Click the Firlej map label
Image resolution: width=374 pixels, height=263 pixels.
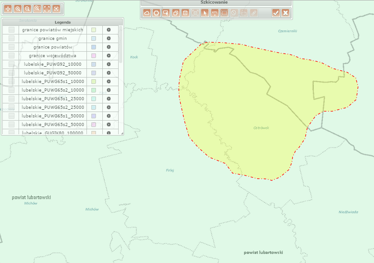coord(170,170)
